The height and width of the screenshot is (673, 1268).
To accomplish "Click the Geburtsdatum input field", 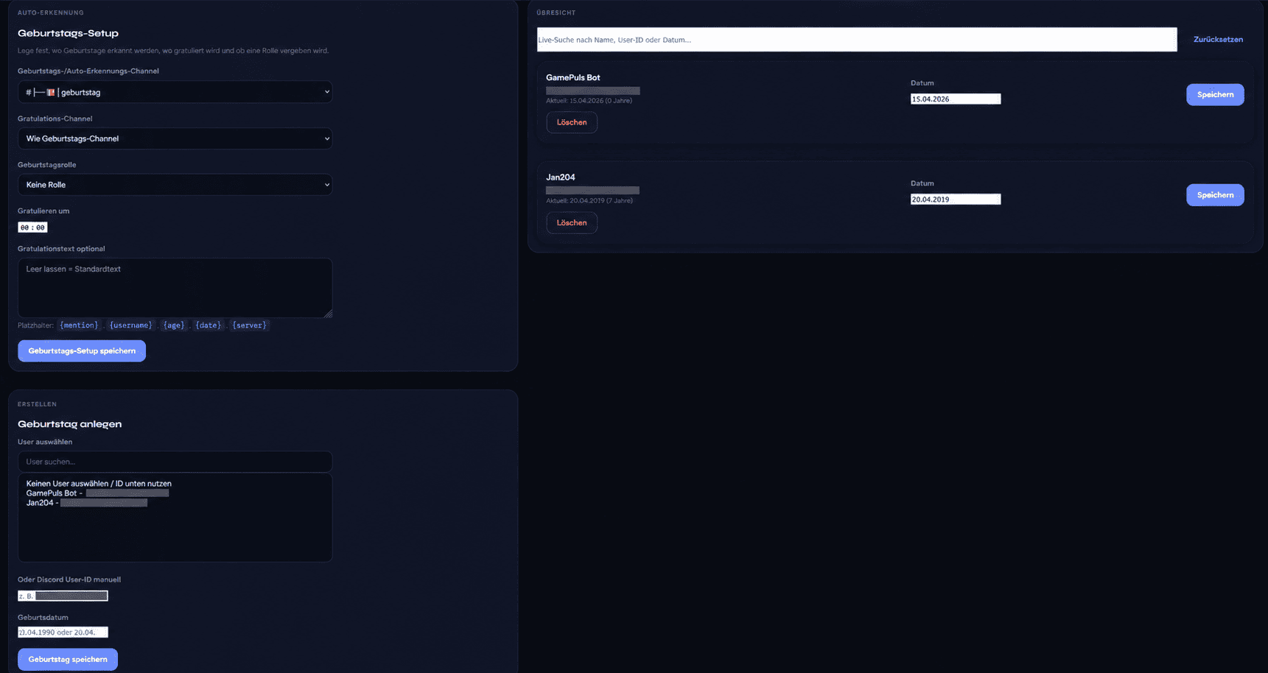I will point(63,633).
